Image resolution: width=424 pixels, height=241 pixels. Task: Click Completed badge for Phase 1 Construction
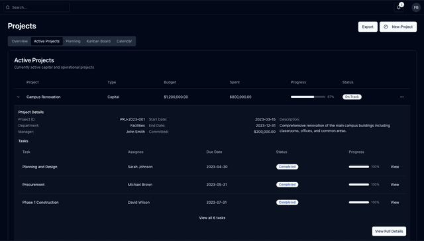pos(287,203)
